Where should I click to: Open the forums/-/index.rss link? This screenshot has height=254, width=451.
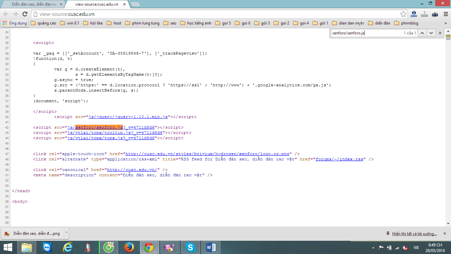(x=339, y=159)
